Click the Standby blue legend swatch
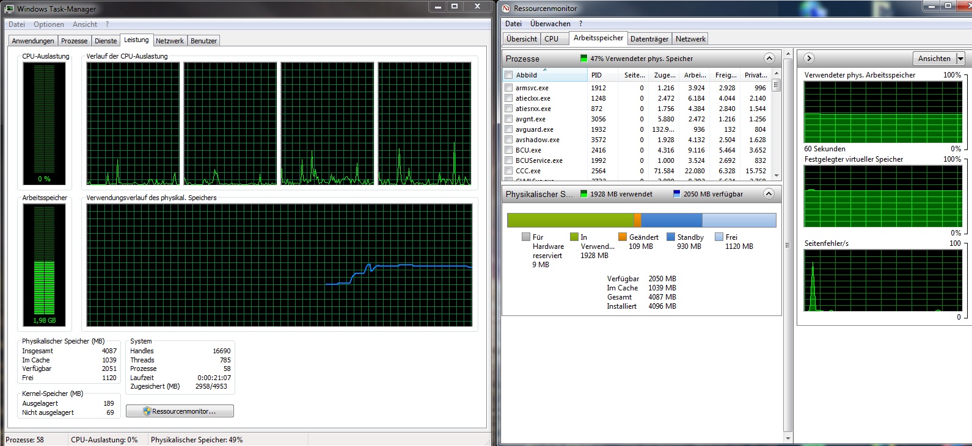The image size is (972, 446). (671, 237)
